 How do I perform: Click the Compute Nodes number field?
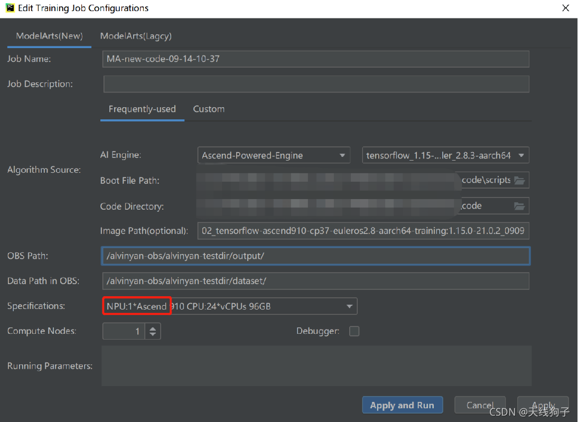pos(124,331)
